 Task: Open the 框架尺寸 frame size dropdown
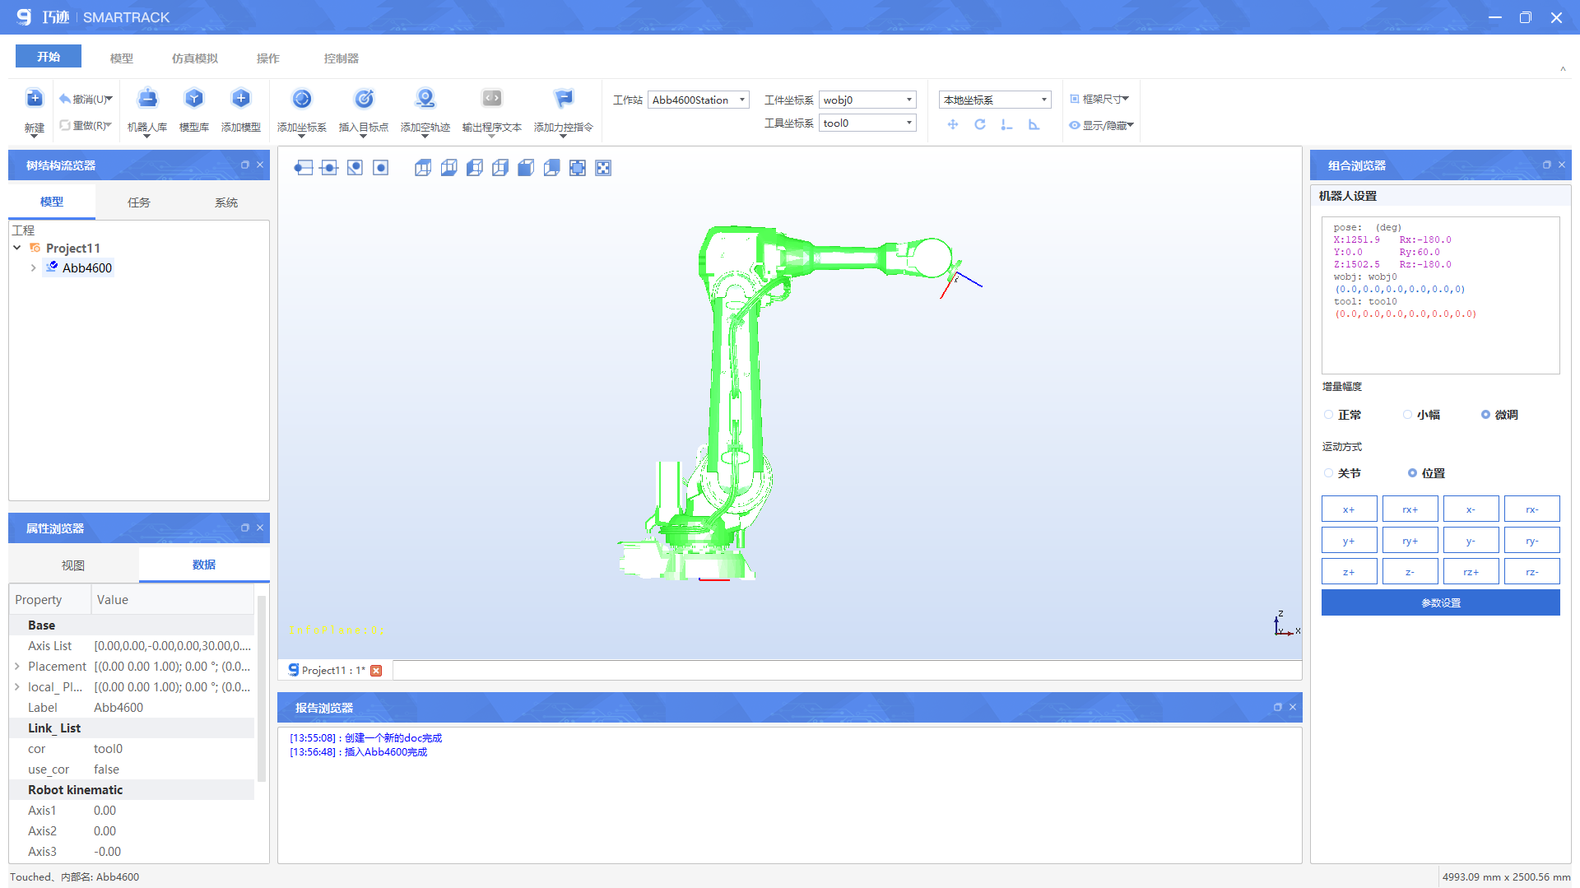point(1099,99)
